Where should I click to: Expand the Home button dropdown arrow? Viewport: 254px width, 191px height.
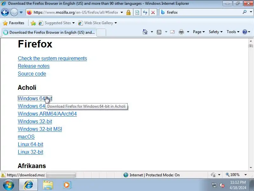pos(152,32)
